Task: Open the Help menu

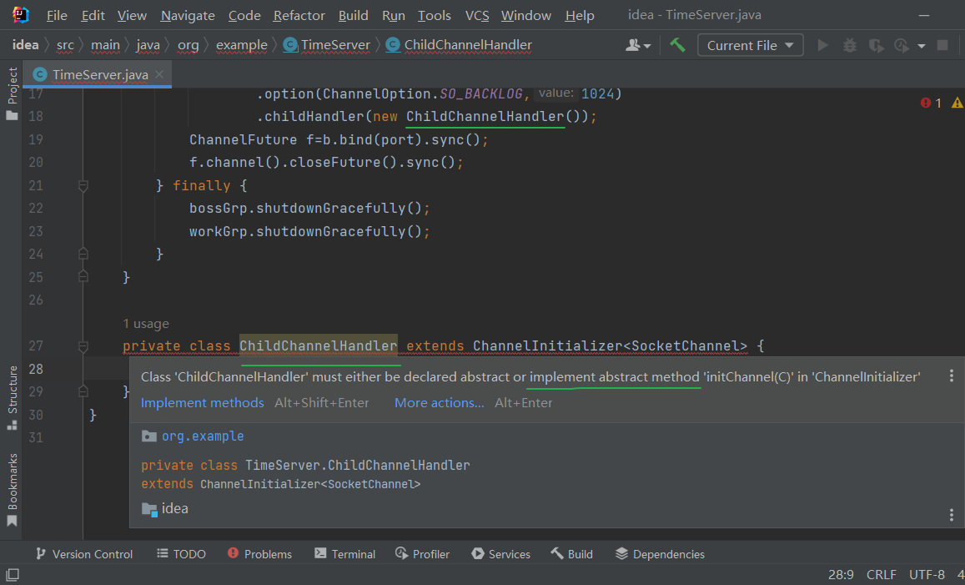Action: (580, 15)
